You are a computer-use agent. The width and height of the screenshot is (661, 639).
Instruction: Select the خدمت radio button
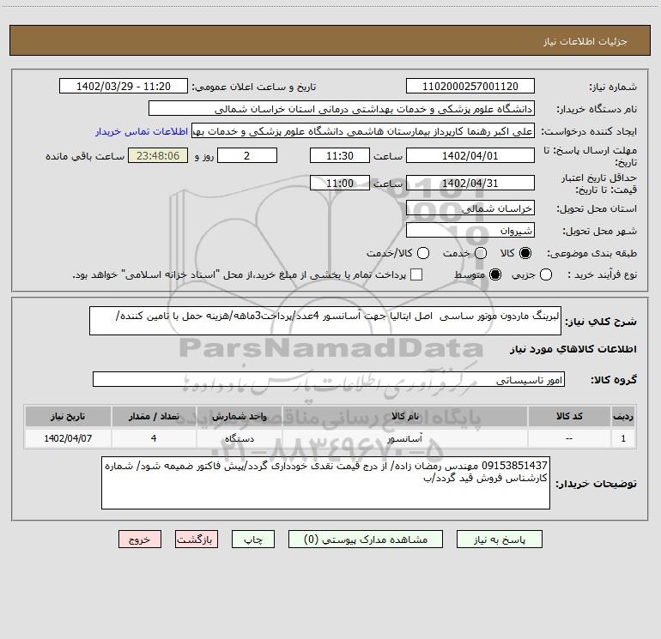tap(481, 253)
